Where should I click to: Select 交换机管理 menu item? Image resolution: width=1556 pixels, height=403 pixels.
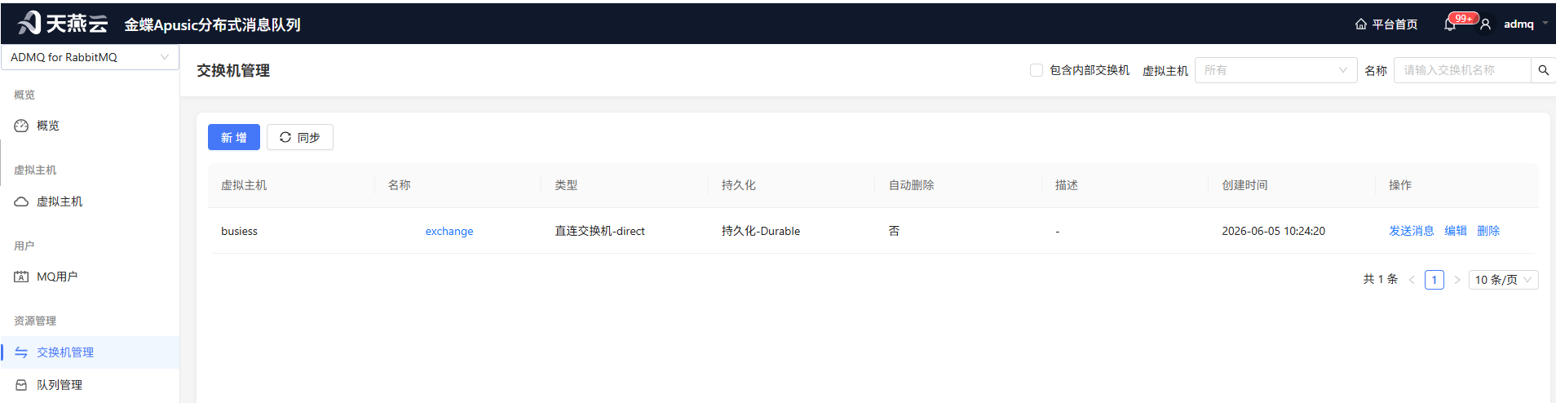point(90,352)
